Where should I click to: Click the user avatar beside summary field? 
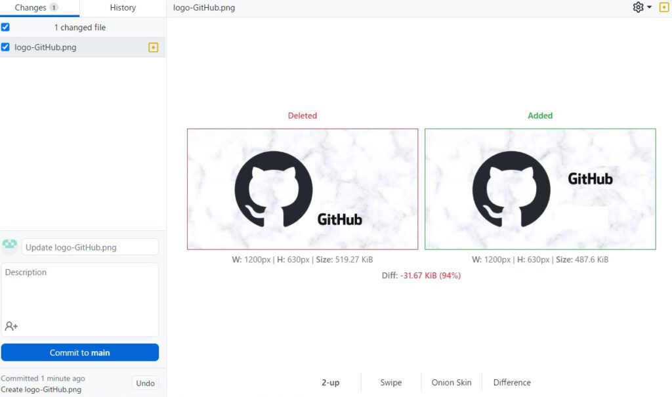click(9, 246)
